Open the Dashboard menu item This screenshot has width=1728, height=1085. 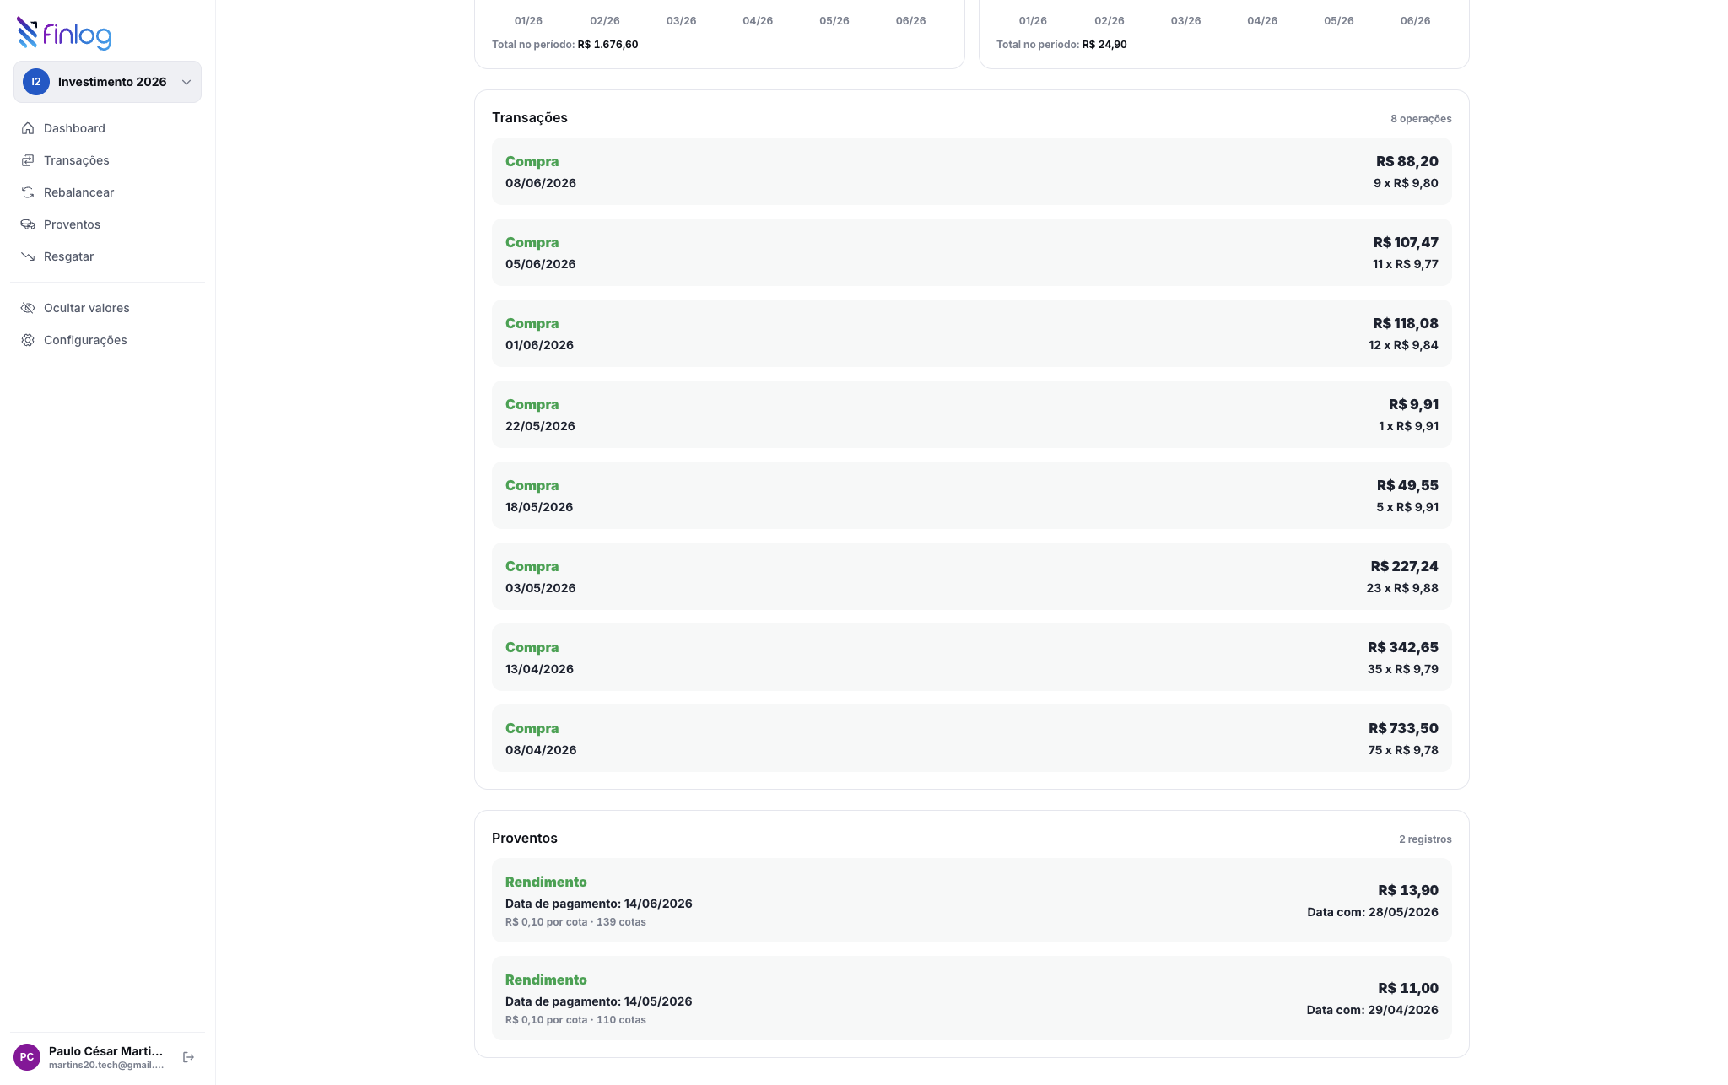107,128
